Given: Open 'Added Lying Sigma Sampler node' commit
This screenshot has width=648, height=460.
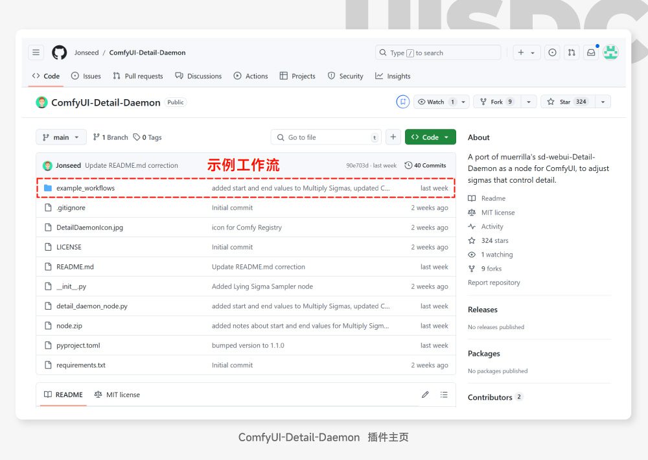Looking at the screenshot, I should [262, 286].
